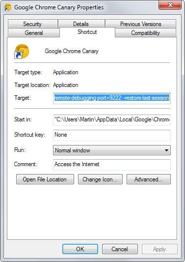185x262 pixels.
Task: Click the title bar Chrome Canary icon
Action: click(x=8, y=7)
